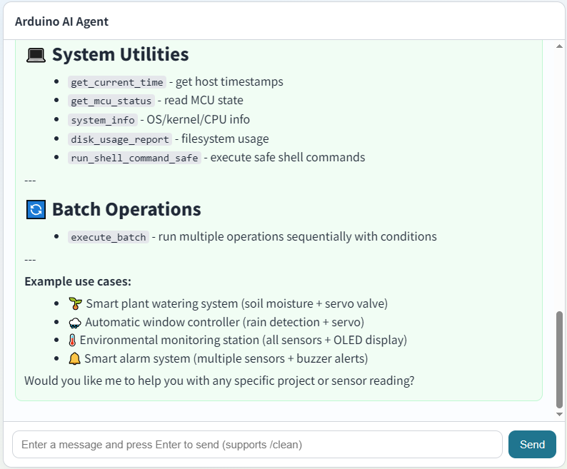Click the System Utilities heading
567x469 pixels.
click(x=120, y=54)
